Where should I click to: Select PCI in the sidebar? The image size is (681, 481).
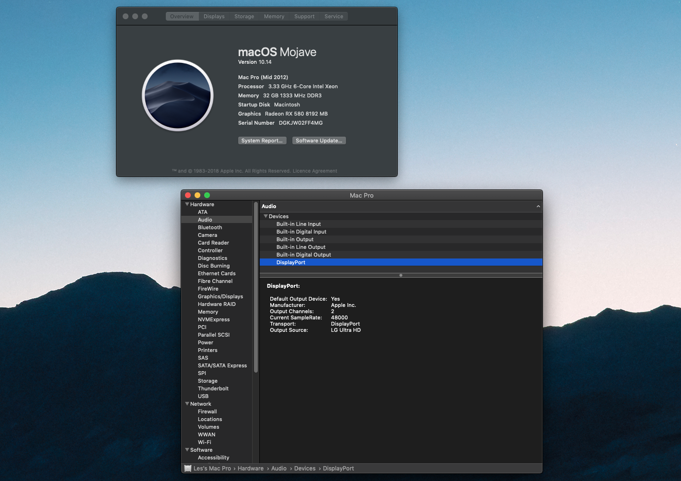point(217,327)
